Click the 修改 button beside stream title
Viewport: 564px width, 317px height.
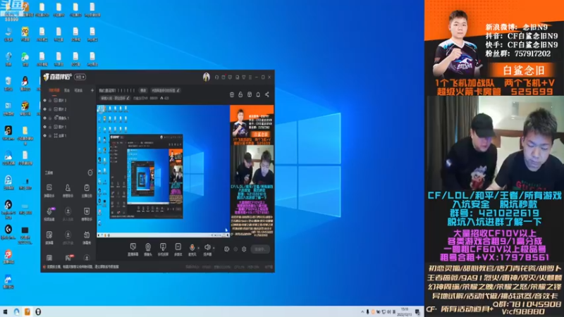[x=143, y=91]
